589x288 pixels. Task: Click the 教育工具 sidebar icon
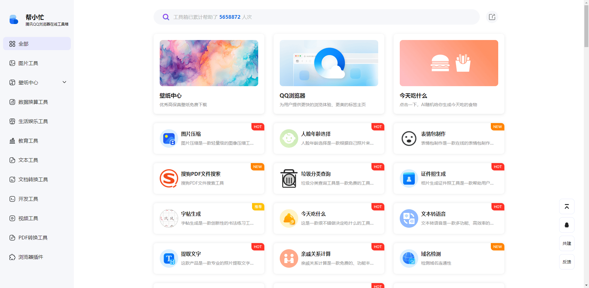(x=12, y=141)
